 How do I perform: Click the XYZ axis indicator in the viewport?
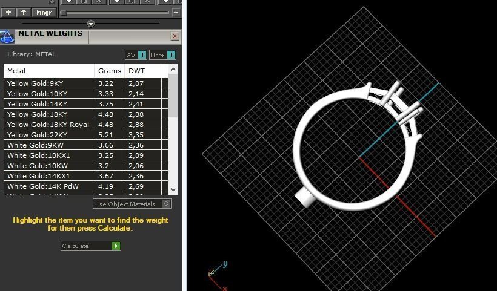[x=218, y=275]
